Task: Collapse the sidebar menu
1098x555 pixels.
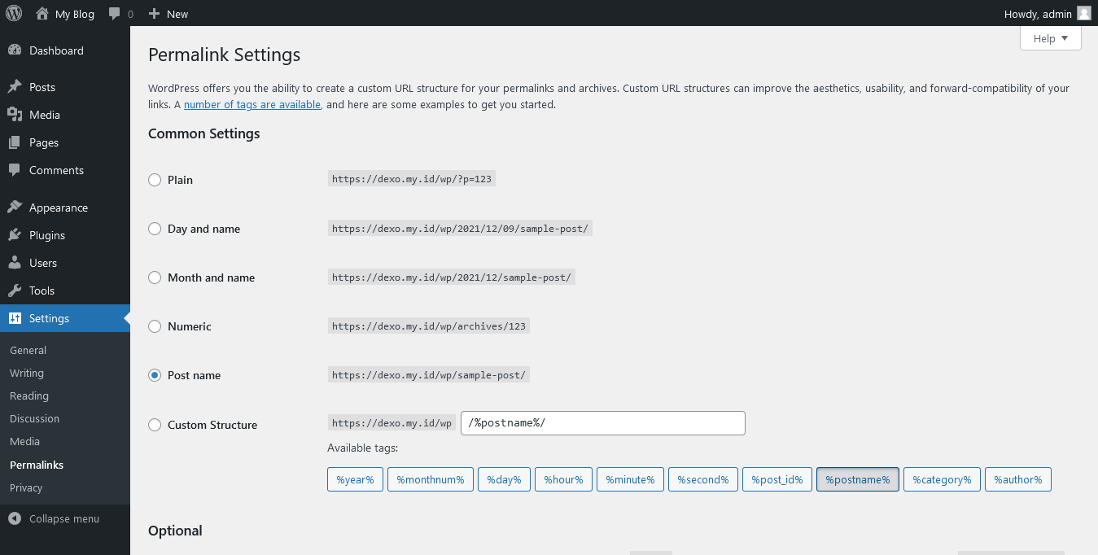Action: point(54,518)
